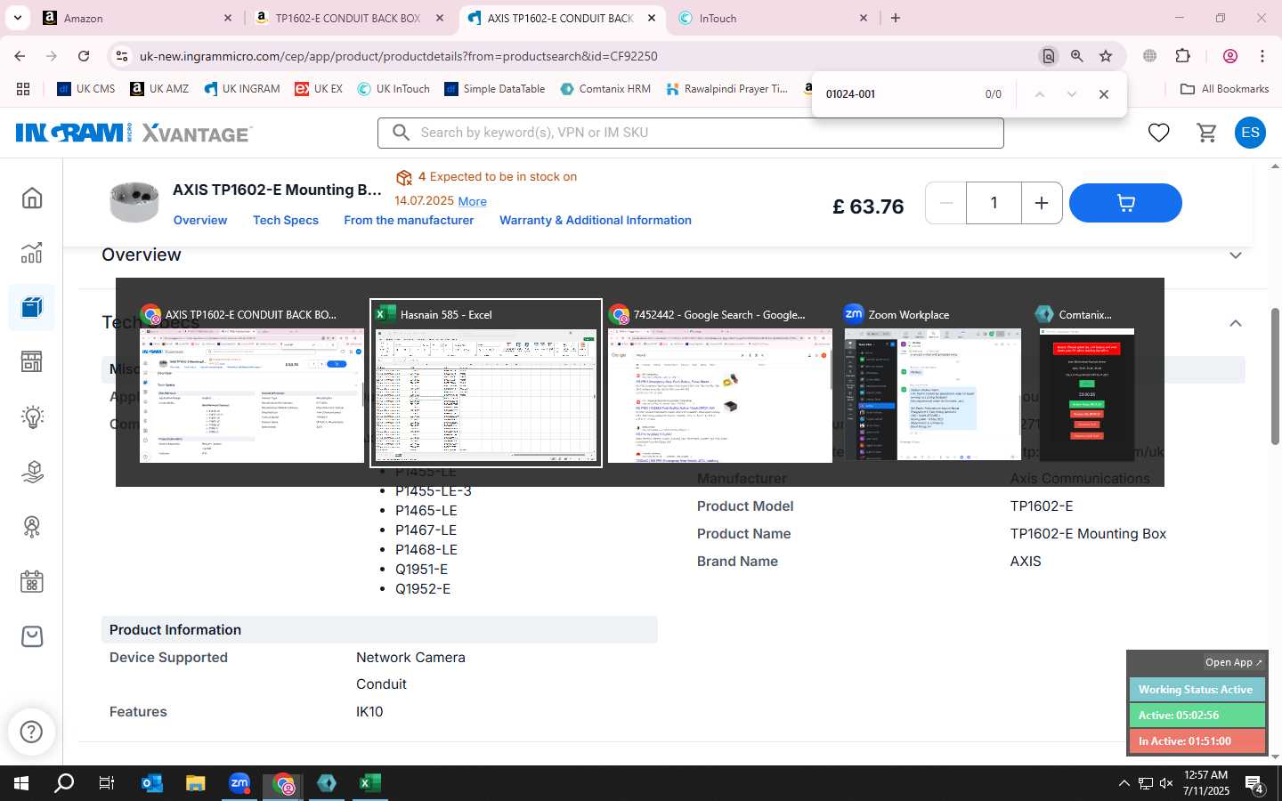Viewport: 1282px width, 801px height.
Task: Open the shopping cart icon in header
Action: [x=1207, y=133]
